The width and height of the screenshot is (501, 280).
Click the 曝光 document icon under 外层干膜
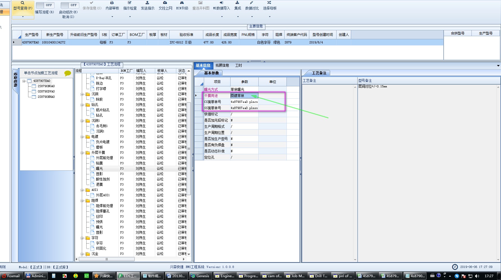click(92, 168)
